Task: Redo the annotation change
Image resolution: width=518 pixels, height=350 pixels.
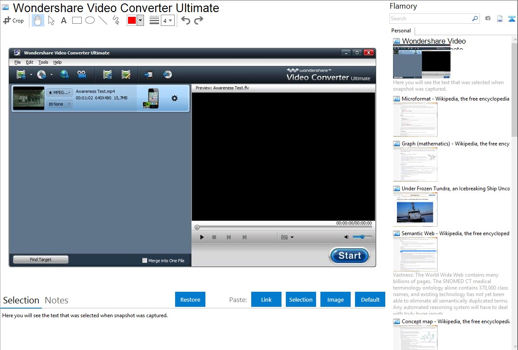Action: (198, 20)
